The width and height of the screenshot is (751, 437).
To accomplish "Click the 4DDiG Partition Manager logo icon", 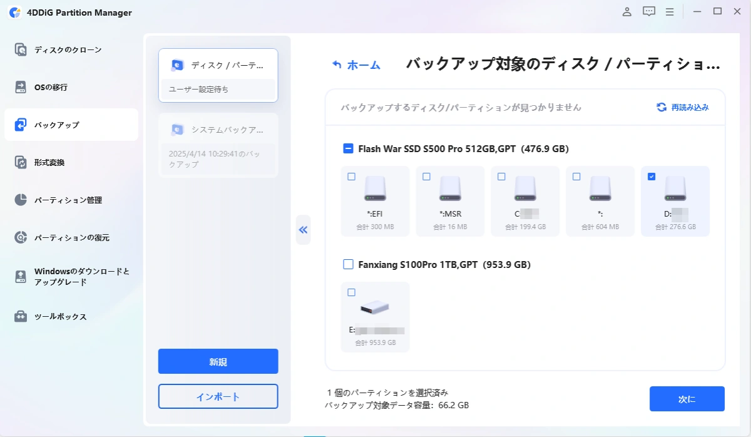I will [15, 12].
